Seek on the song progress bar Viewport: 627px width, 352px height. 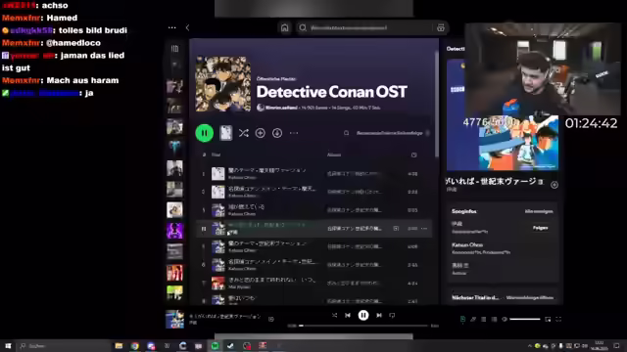363,326
